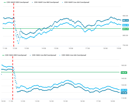Click the 750.00 axis label

point(125,45)
